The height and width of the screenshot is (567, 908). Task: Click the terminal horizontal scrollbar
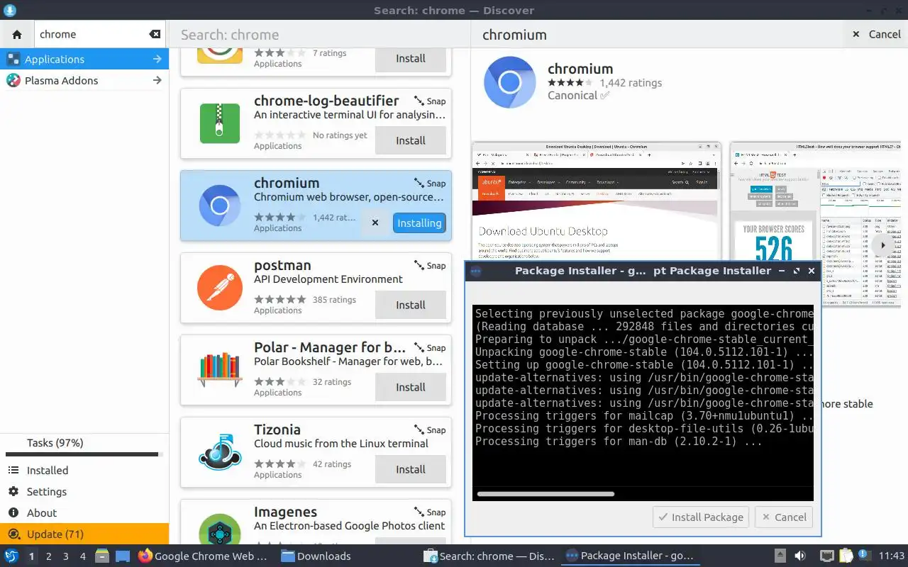tap(546, 494)
